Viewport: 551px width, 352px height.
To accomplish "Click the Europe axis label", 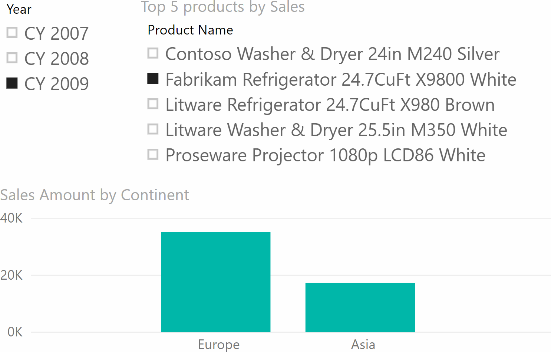I will tap(219, 344).
